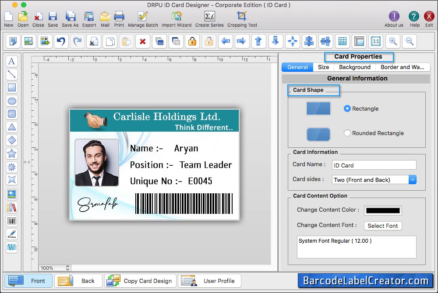Click the 1:1 actual size icon

(x=376, y=41)
